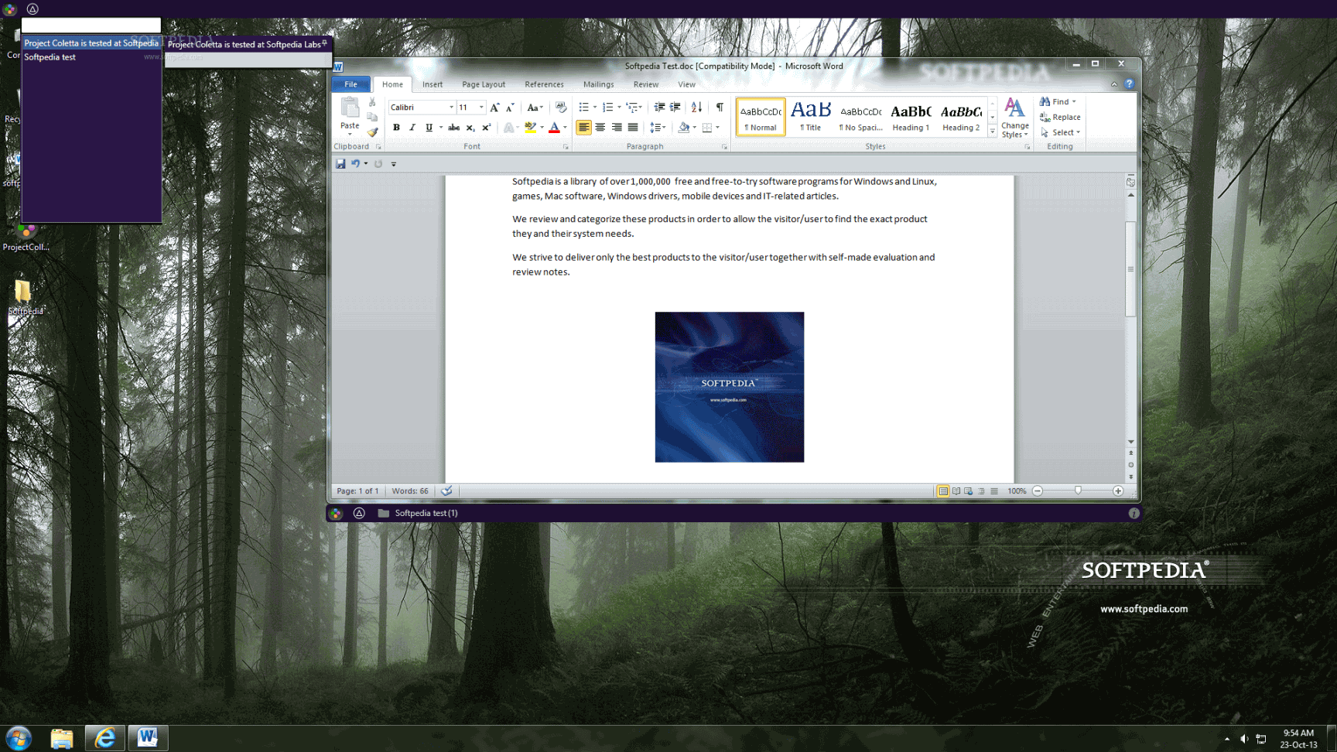Open the borders dropdown arrow
This screenshot has height=752, width=1337.
coord(717,128)
